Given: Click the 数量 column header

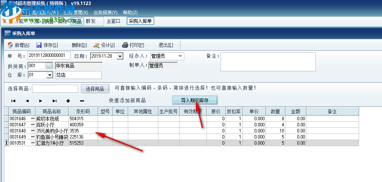Looking at the screenshot, I should click(x=276, y=111).
